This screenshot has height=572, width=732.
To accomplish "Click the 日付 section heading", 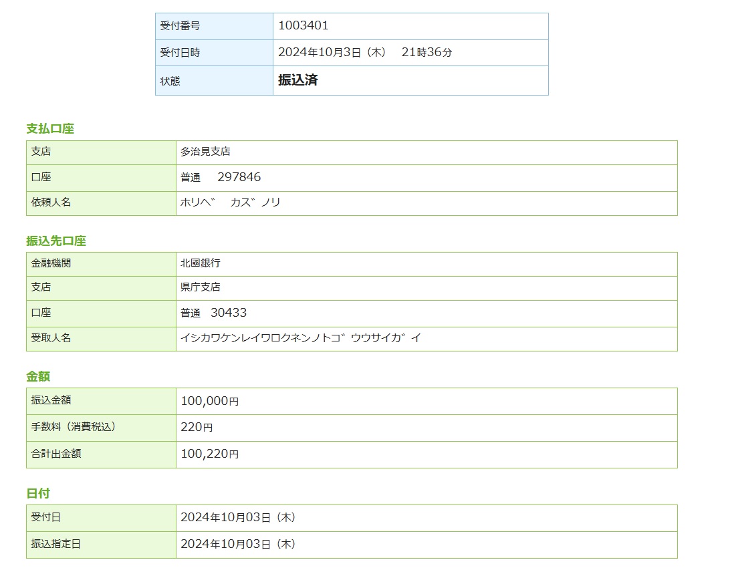I will pyautogui.click(x=38, y=494).
